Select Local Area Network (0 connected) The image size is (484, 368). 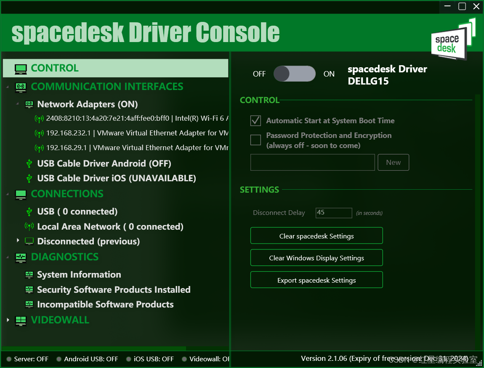click(110, 227)
